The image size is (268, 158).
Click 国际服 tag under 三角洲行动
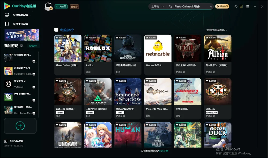click(90, 113)
